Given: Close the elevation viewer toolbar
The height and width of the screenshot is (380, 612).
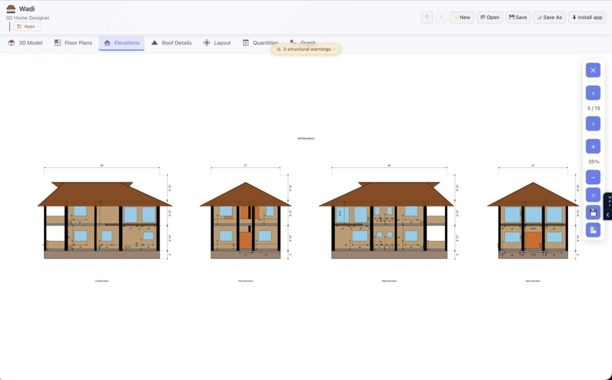Looking at the screenshot, I should pos(593,70).
